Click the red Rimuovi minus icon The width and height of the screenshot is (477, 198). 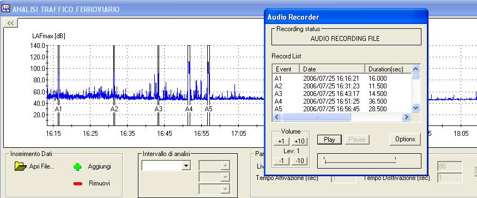point(78,183)
